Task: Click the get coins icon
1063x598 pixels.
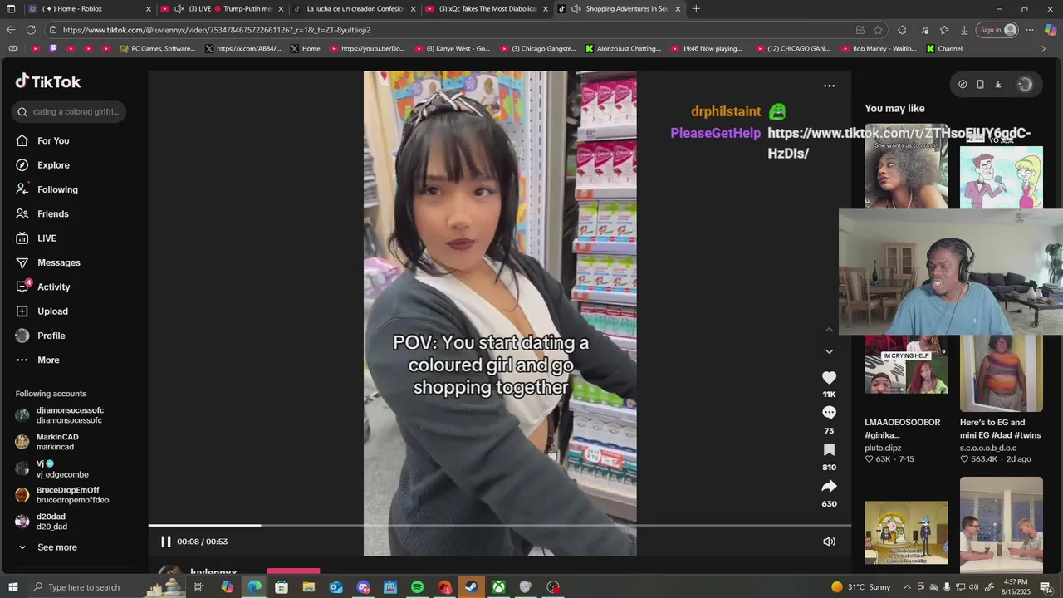Action: pyautogui.click(x=963, y=84)
